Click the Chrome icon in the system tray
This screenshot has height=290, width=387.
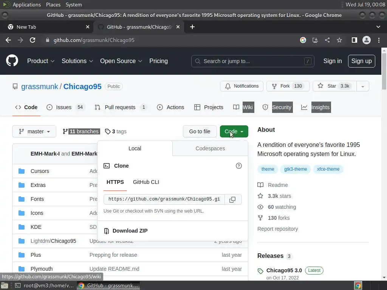coord(358,285)
